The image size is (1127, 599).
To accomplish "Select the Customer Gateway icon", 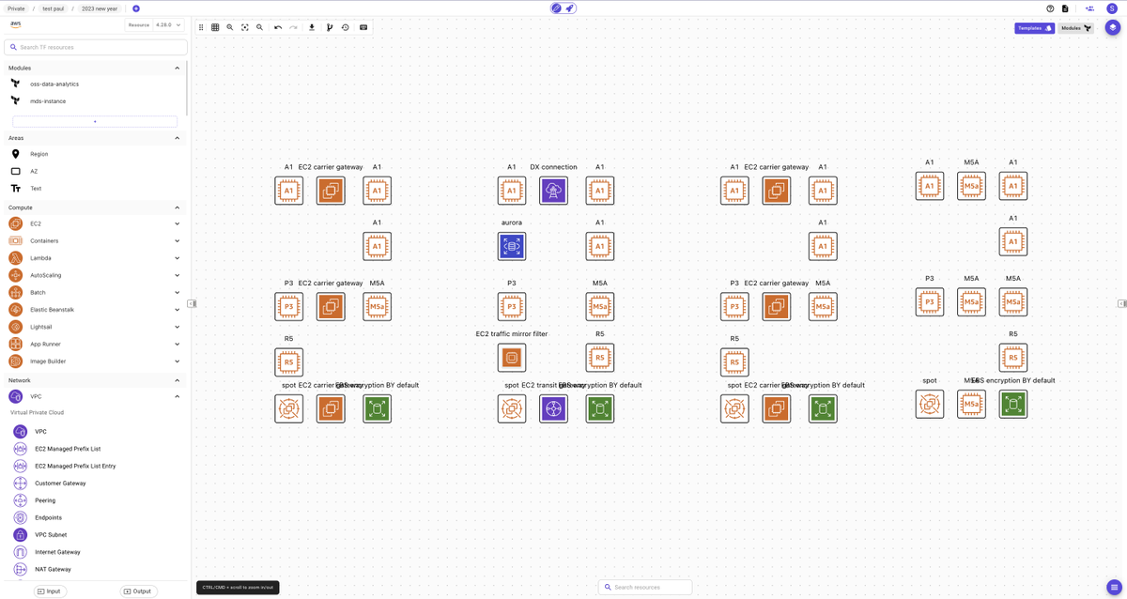I will coord(21,483).
